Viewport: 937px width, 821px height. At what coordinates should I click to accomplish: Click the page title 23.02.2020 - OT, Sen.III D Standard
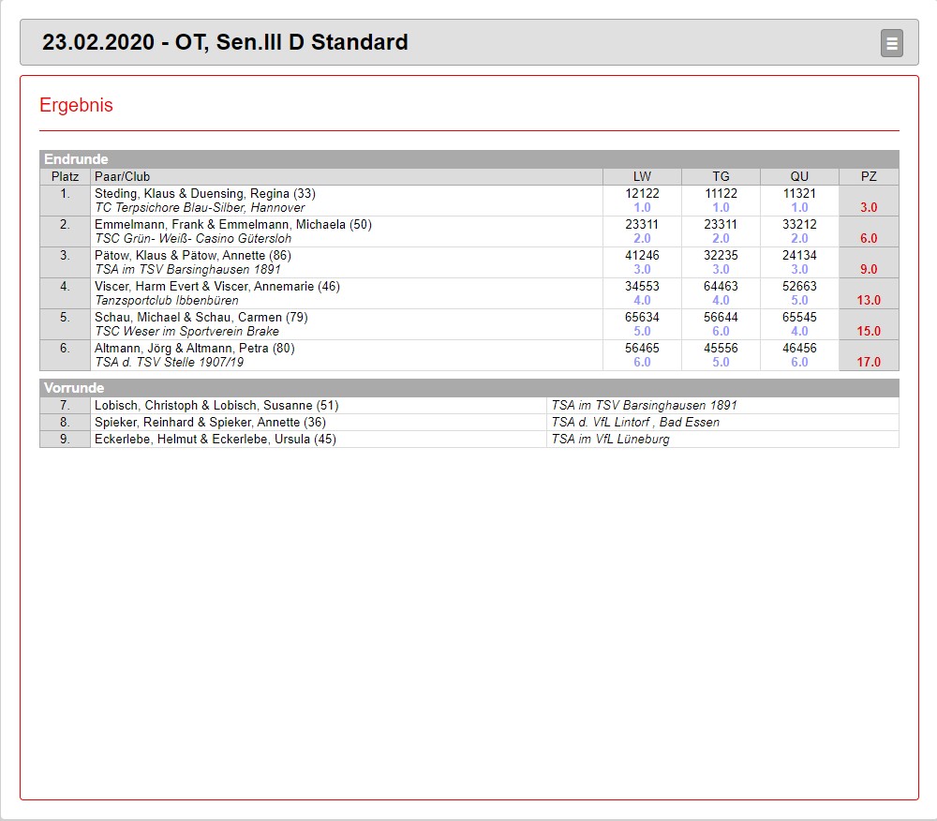coord(225,42)
